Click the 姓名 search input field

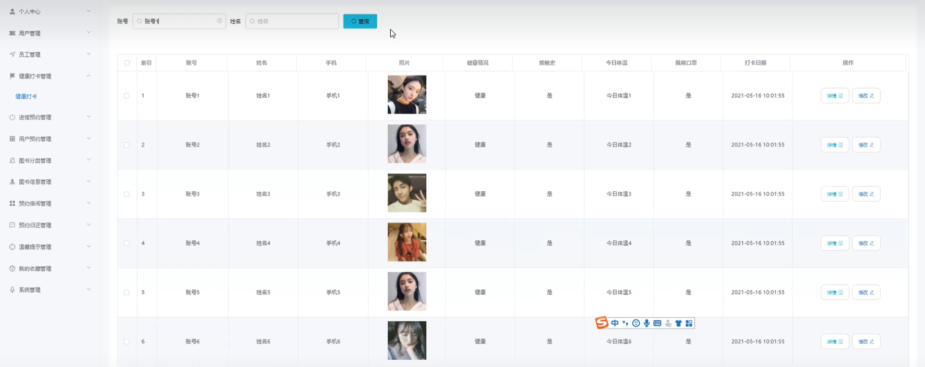(292, 21)
